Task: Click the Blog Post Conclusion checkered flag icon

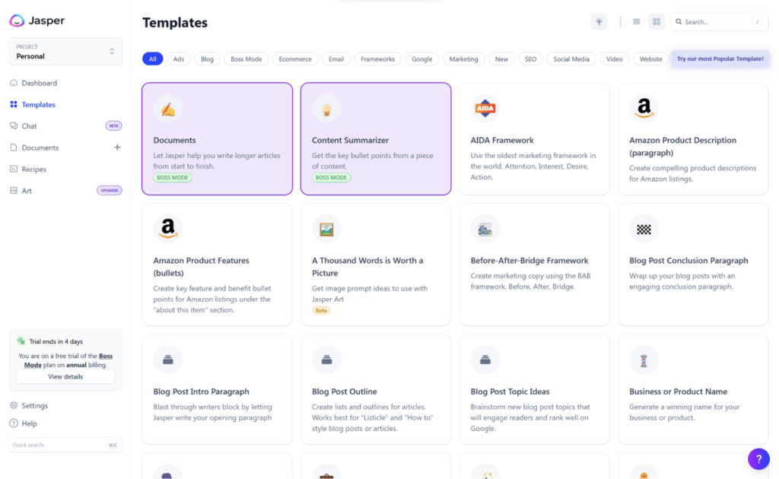Action: 644,229
